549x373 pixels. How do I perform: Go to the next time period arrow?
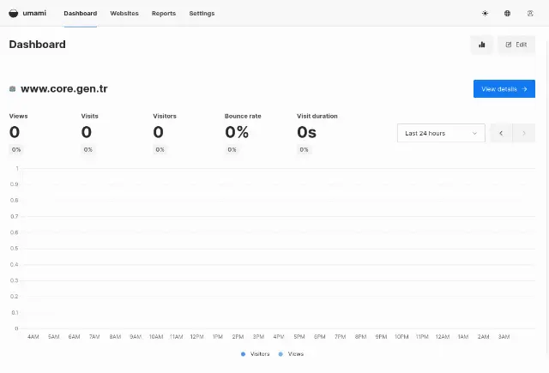524,133
